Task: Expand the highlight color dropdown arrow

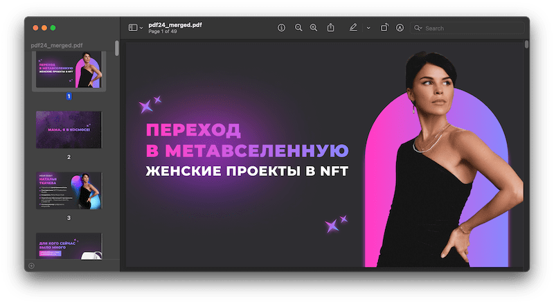Action: tap(368, 28)
